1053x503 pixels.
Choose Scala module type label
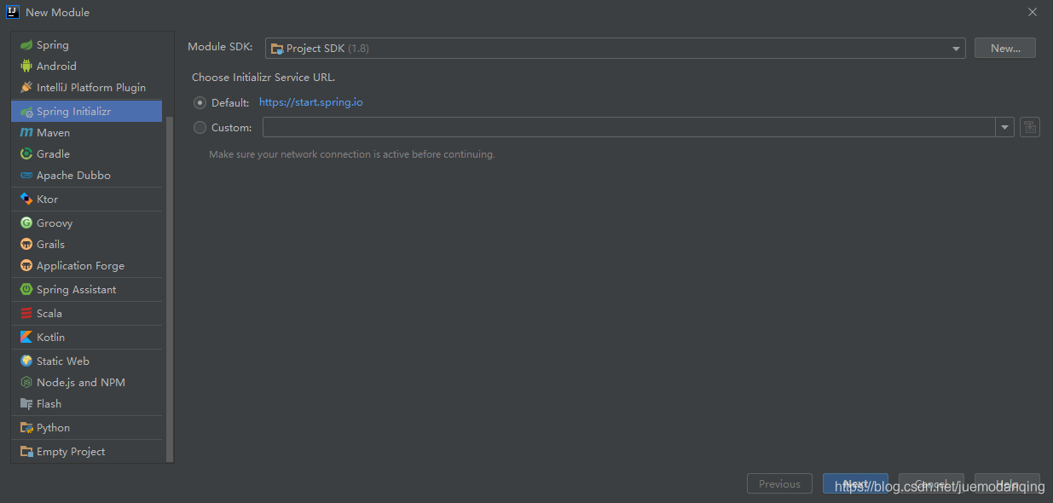pos(49,314)
